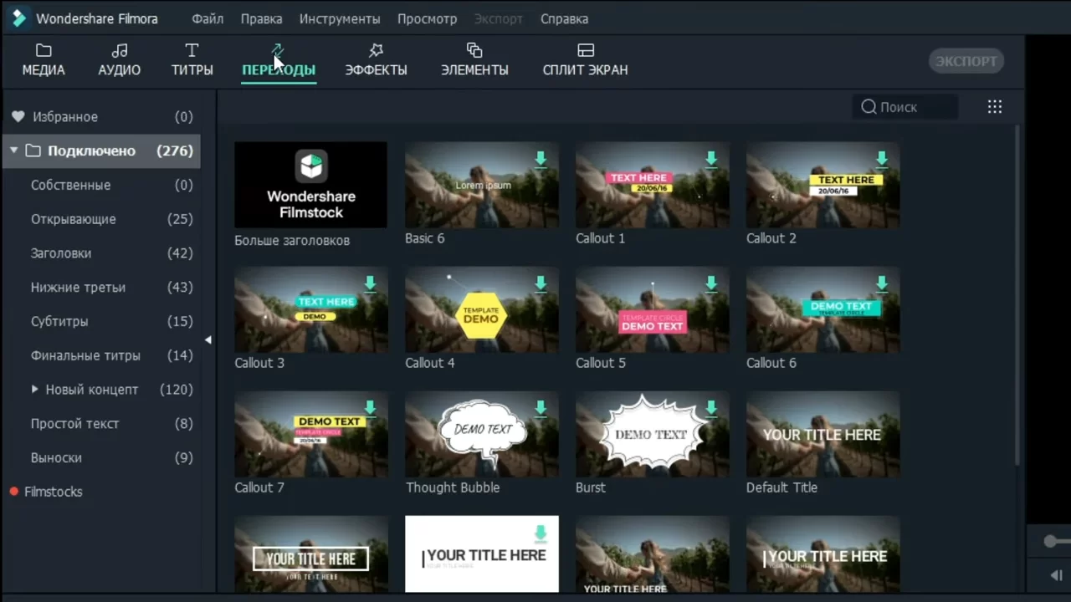Click the grid view icon beside search
Screen dimensions: 1071x602
tap(994, 107)
